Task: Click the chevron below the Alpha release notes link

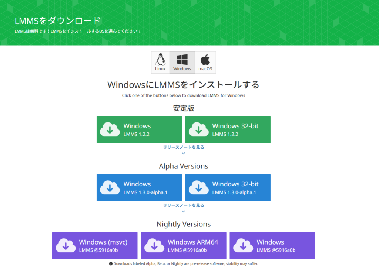Action: (183, 211)
